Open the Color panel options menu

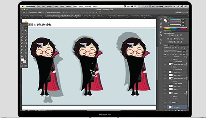coord(188,17)
